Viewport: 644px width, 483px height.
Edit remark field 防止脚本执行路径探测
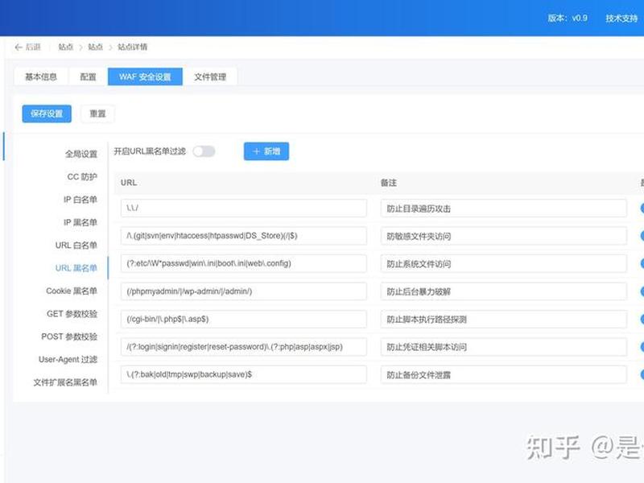pos(504,319)
